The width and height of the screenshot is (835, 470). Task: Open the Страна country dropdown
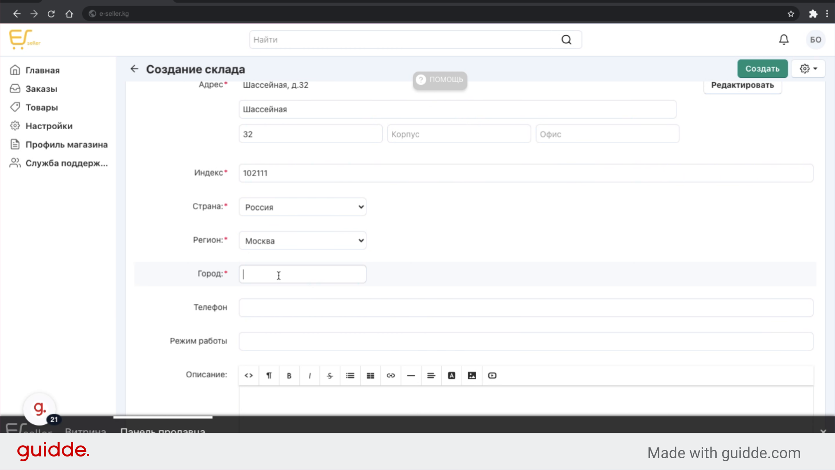point(303,207)
